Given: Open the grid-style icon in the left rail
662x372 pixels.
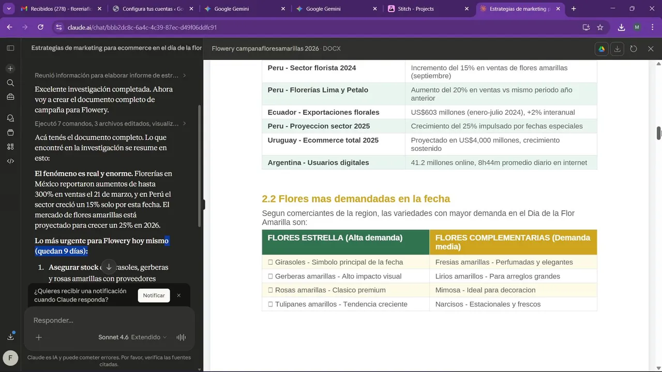Looking at the screenshot, I should (10, 147).
